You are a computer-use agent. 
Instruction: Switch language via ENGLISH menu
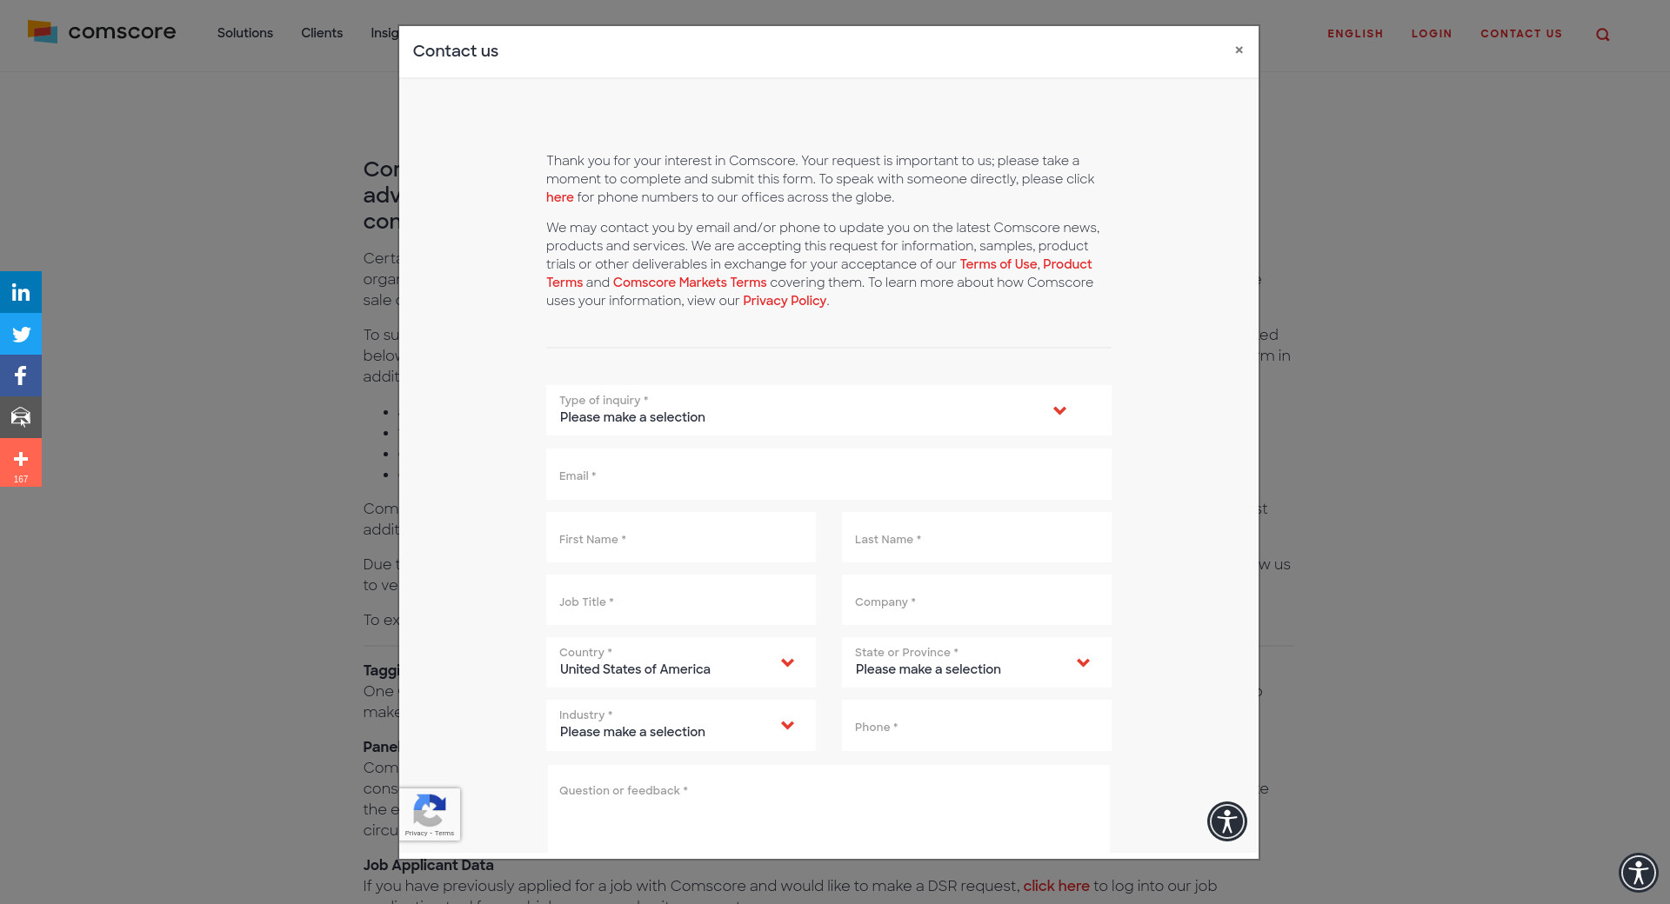click(1355, 34)
